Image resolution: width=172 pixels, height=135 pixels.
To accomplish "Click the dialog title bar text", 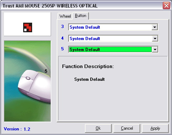I will click(50, 6).
